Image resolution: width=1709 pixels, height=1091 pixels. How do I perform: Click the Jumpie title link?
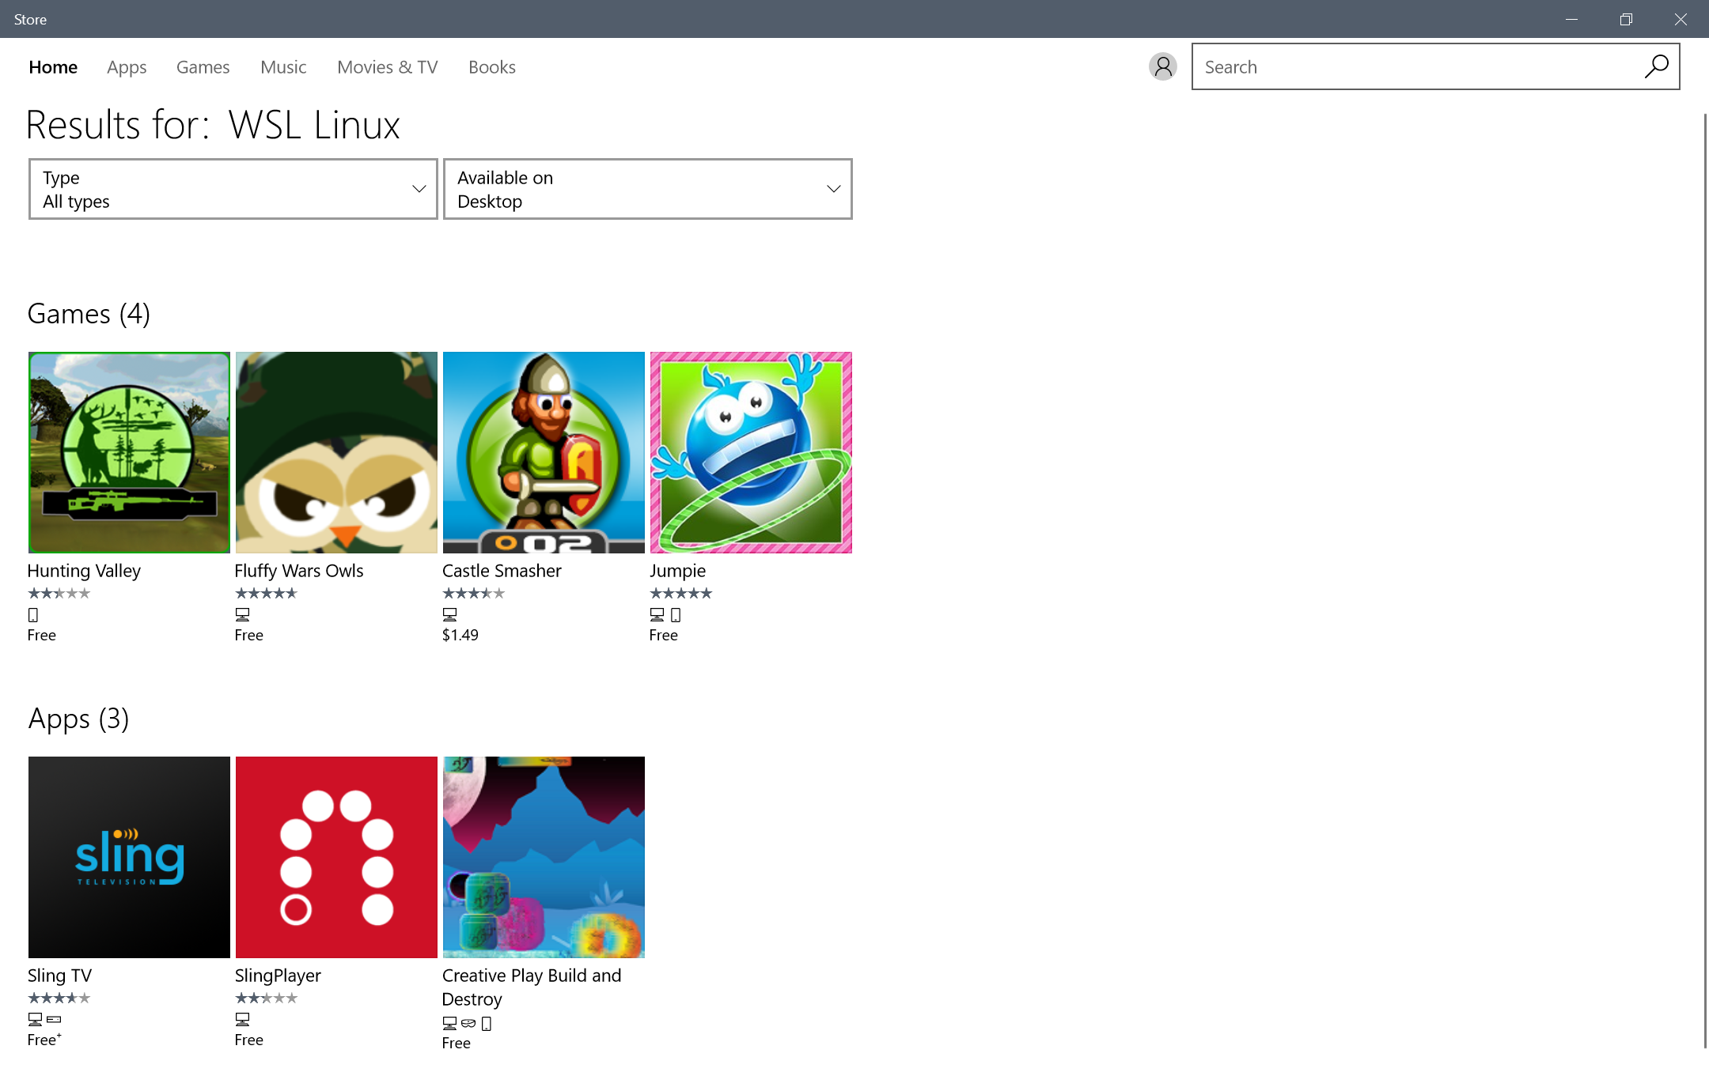pos(677,571)
